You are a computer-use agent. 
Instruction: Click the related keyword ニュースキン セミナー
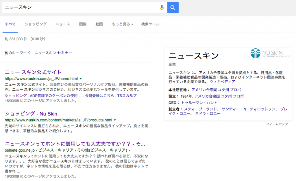click(53, 53)
